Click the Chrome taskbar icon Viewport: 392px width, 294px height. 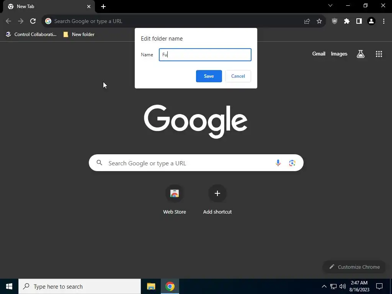[170, 286]
